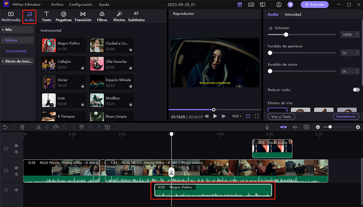
Task: Open the Efectos tab
Action: tap(119, 17)
